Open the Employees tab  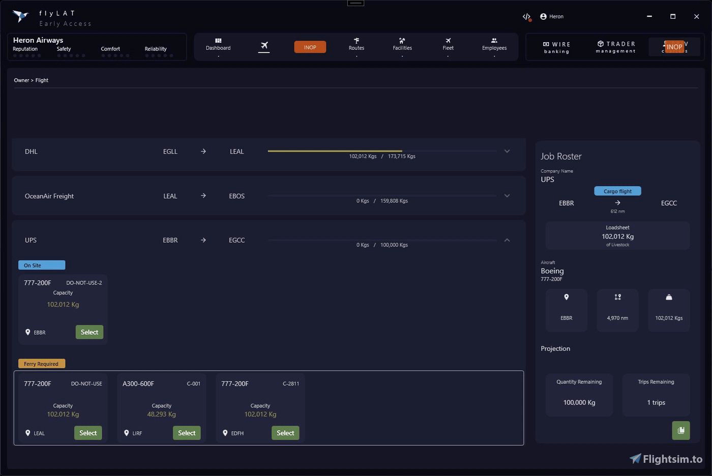[x=494, y=45]
